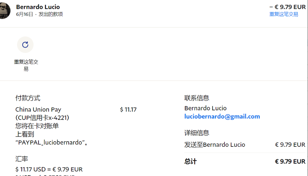Image resolution: width=308 pixels, height=176 pixels.
Task: Click the CUP信用卡x-4221 card line
Action: point(42,118)
